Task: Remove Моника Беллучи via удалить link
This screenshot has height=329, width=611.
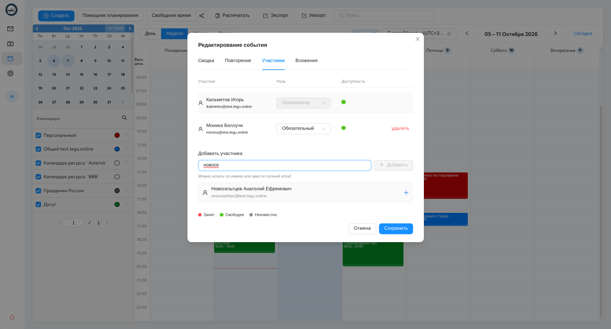Action: click(x=400, y=129)
